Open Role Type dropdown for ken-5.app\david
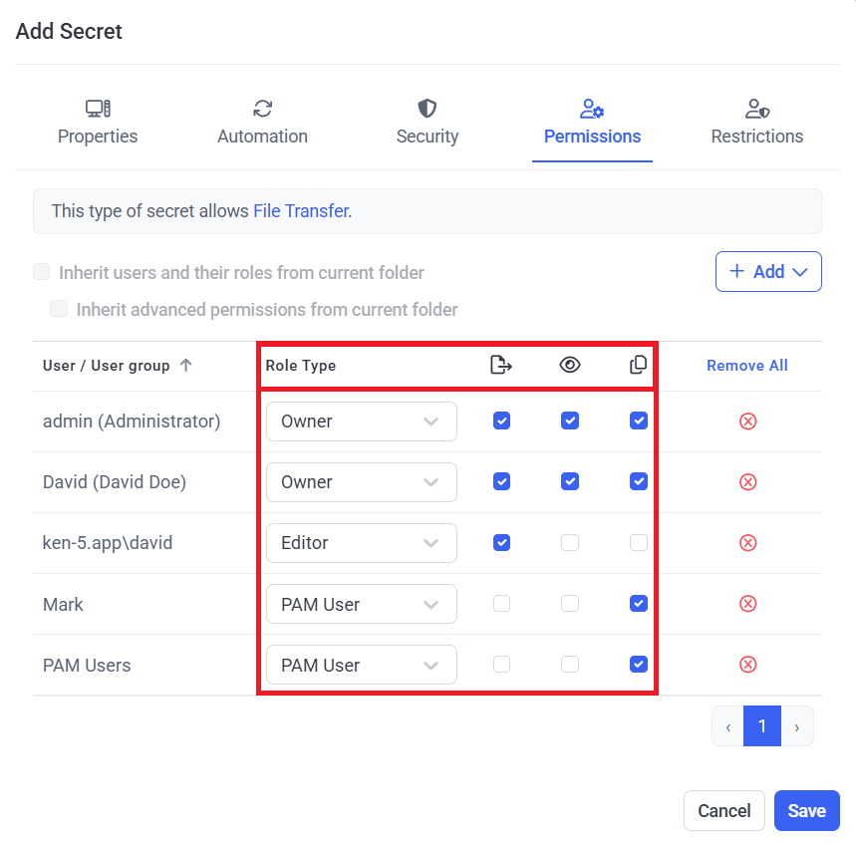Screen dimensions: 856x844 click(x=361, y=543)
